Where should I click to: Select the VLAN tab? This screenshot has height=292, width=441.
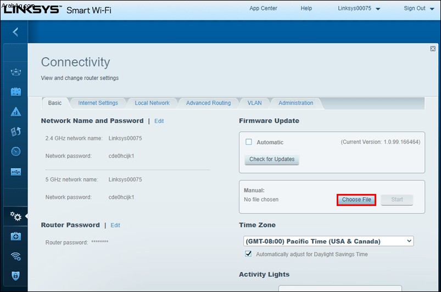coord(254,103)
